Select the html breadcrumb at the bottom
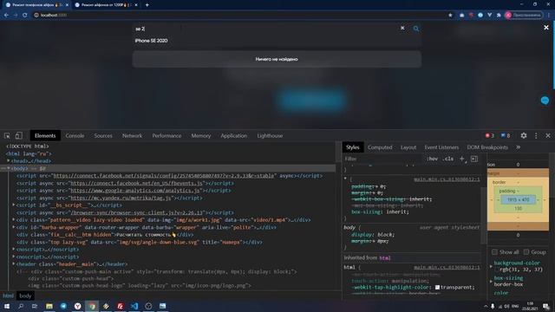The width and height of the screenshot is (555, 312). [x=8, y=296]
